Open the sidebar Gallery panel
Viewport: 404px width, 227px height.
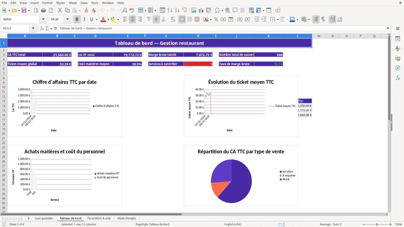pyautogui.click(x=398, y=58)
